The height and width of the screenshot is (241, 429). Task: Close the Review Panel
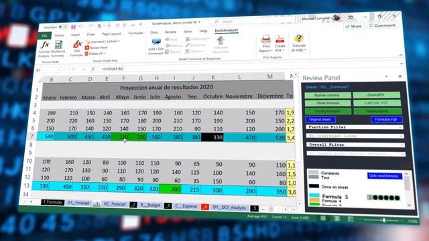[400, 76]
